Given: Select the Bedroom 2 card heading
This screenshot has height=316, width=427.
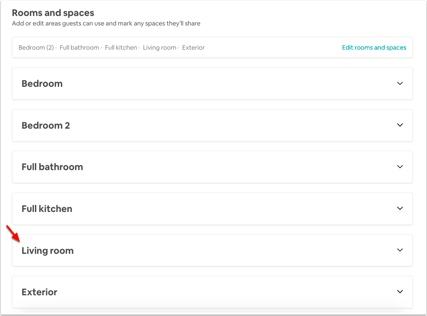Looking at the screenshot, I should (x=46, y=126).
